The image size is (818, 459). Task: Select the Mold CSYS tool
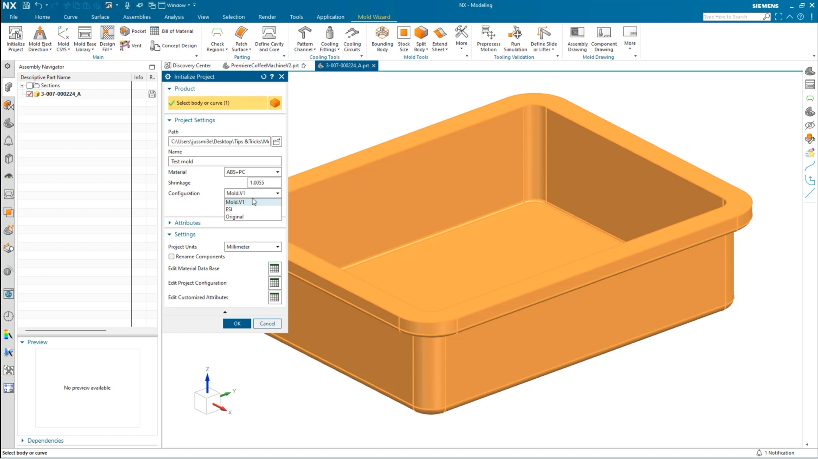coord(63,38)
